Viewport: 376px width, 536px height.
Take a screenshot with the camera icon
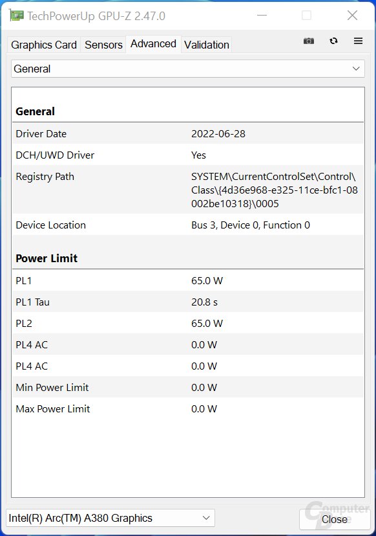click(308, 41)
